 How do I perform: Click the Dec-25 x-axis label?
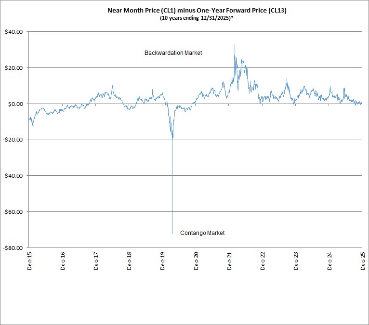click(x=363, y=261)
